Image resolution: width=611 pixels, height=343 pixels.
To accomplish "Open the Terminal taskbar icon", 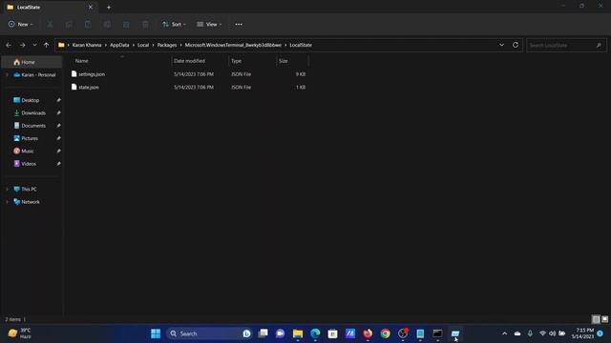I will pos(437,333).
